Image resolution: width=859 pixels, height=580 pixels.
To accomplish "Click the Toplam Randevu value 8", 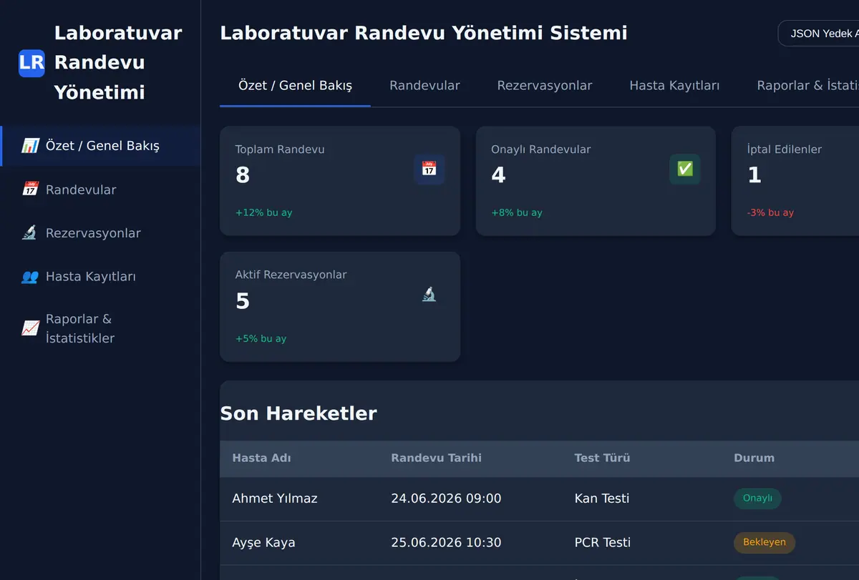I will (x=243, y=175).
